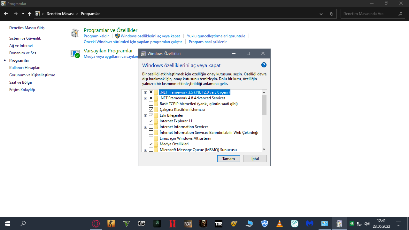Open the blue shield icon on the taskbar

click(x=265, y=224)
